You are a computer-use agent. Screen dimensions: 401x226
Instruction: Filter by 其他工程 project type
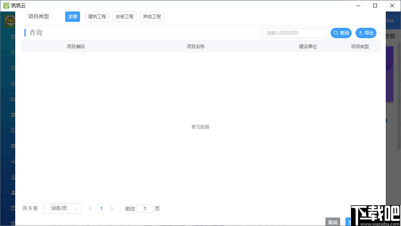tap(152, 17)
